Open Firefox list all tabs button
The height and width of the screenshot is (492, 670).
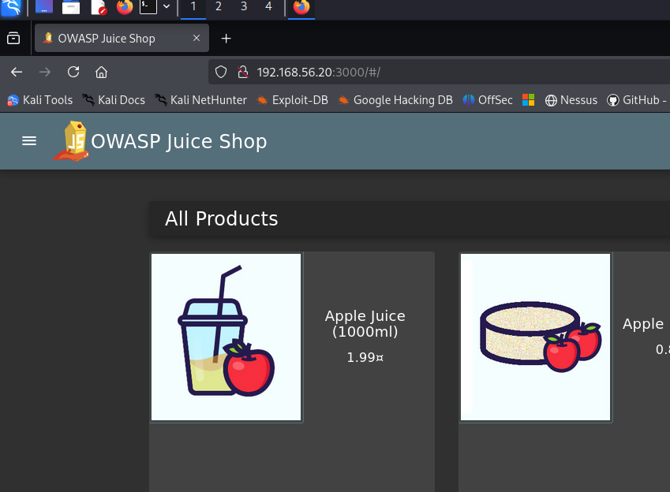(x=13, y=39)
